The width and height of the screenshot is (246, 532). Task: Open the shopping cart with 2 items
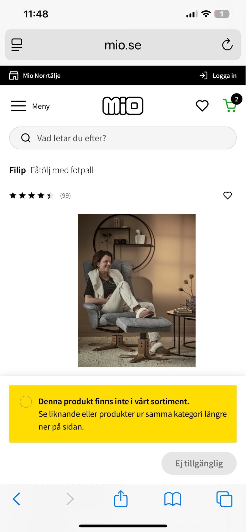click(230, 106)
